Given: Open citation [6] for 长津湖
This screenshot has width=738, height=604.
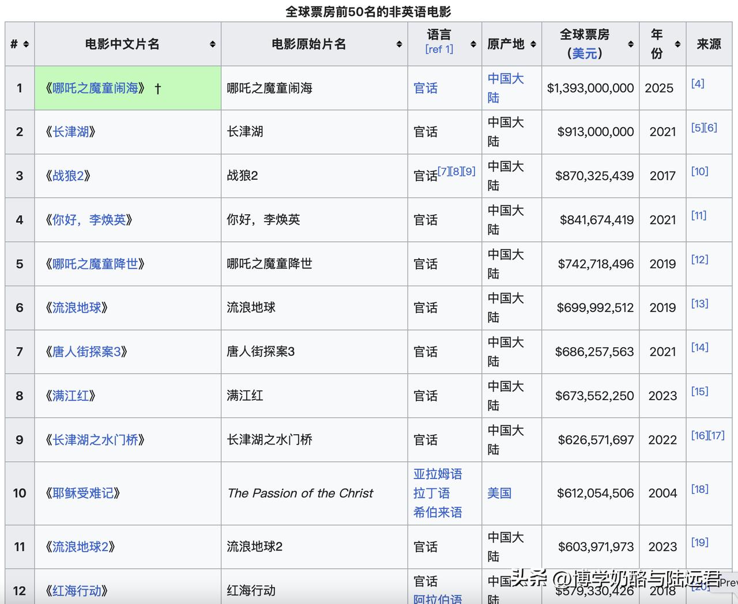Looking at the screenshot, I should coord(711,128).
